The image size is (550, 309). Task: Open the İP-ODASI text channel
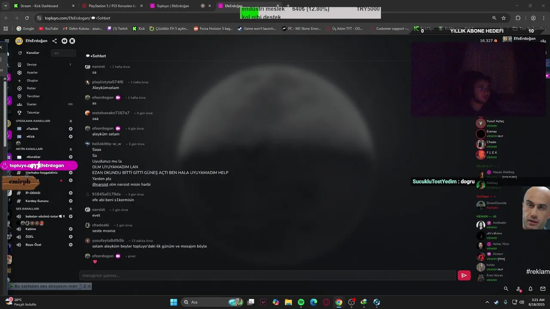tap(33, 193)
